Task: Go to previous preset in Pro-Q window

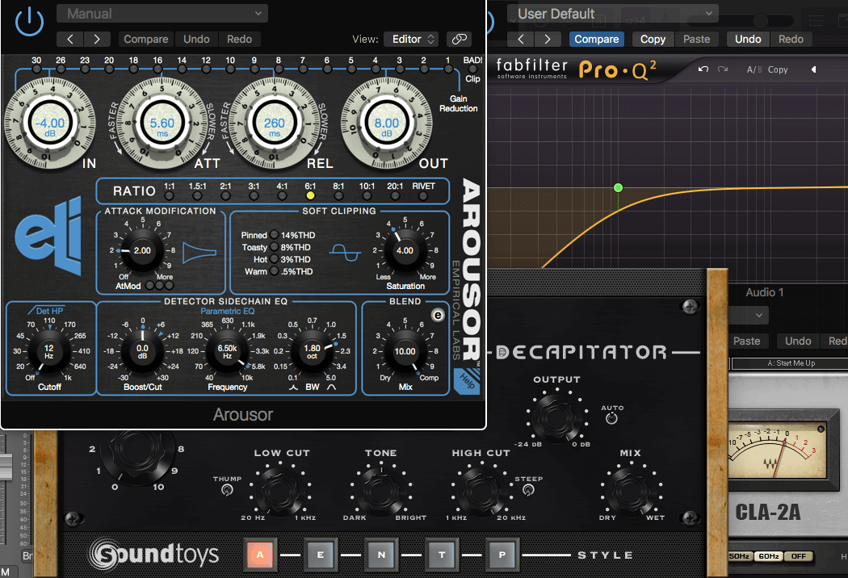Action: coord(521,39)
